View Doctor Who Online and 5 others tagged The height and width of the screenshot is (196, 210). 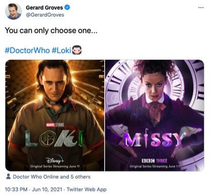point(52,177)
